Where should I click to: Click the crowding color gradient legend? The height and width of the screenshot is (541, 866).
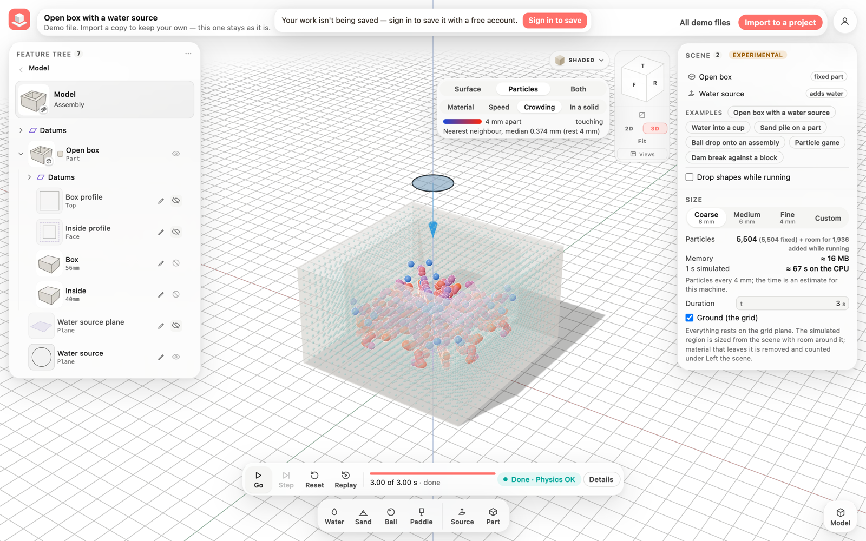(x=462, y=122)
